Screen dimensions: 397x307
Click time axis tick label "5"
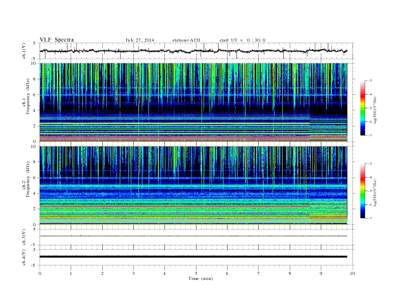point(196,273)
